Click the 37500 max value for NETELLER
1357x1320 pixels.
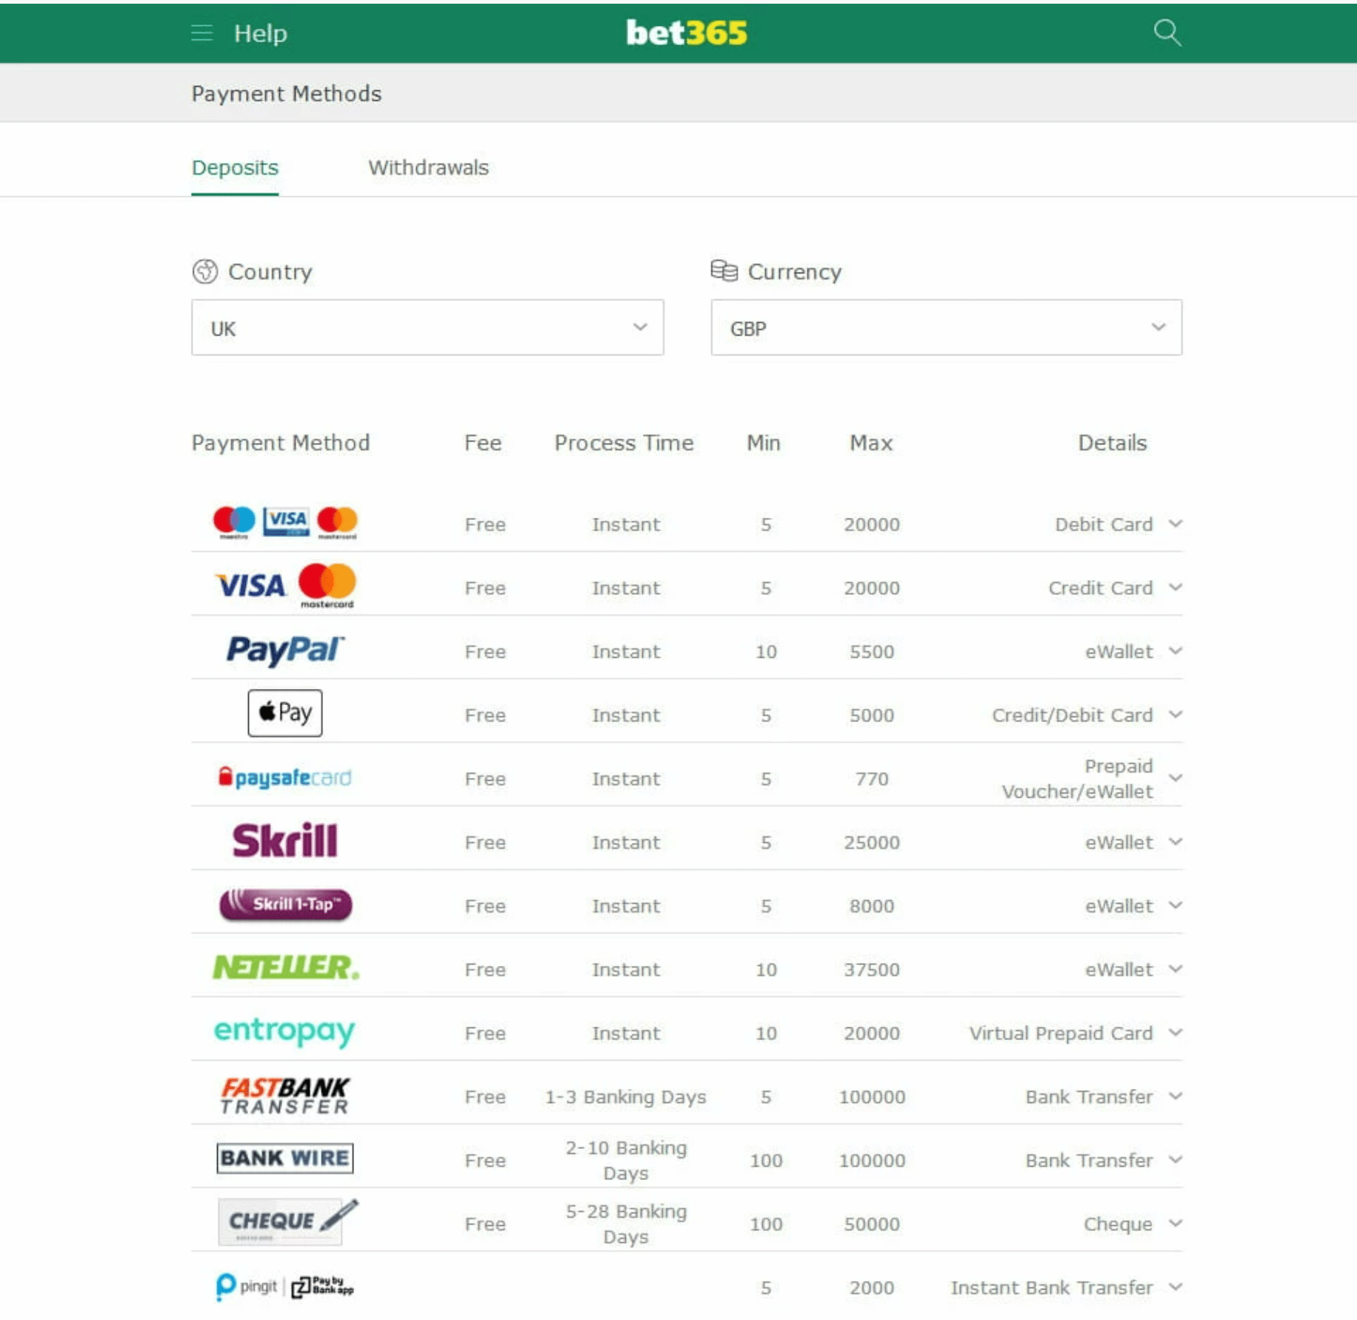coord(872,970)
